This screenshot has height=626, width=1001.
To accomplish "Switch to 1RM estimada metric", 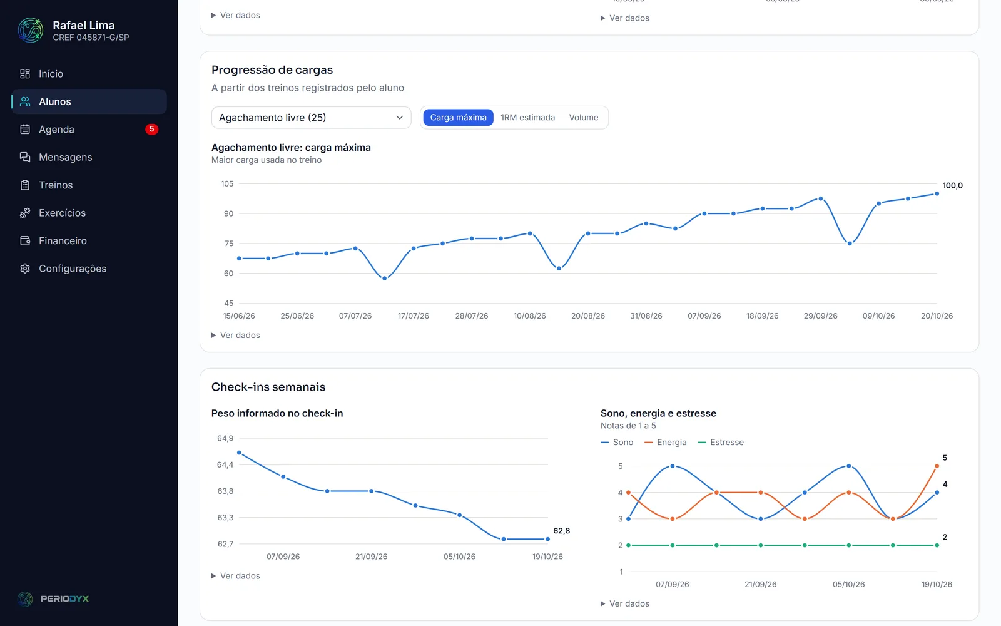I will pyautogui.click(x=527, y=118).
